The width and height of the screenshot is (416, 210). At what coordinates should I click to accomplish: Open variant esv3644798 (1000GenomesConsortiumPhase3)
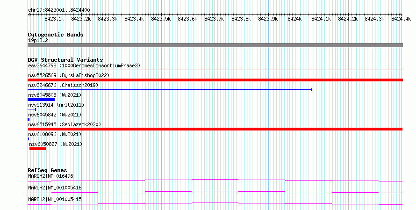[84, 65]
